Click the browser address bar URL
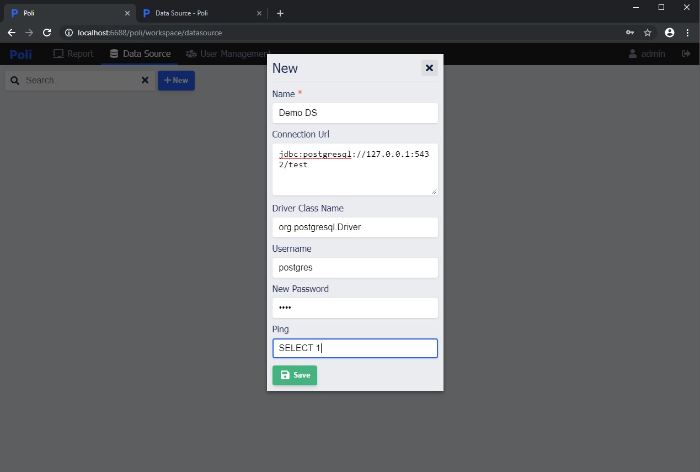The height and width of the screenshot is (472, 700). tap(150, 33)
